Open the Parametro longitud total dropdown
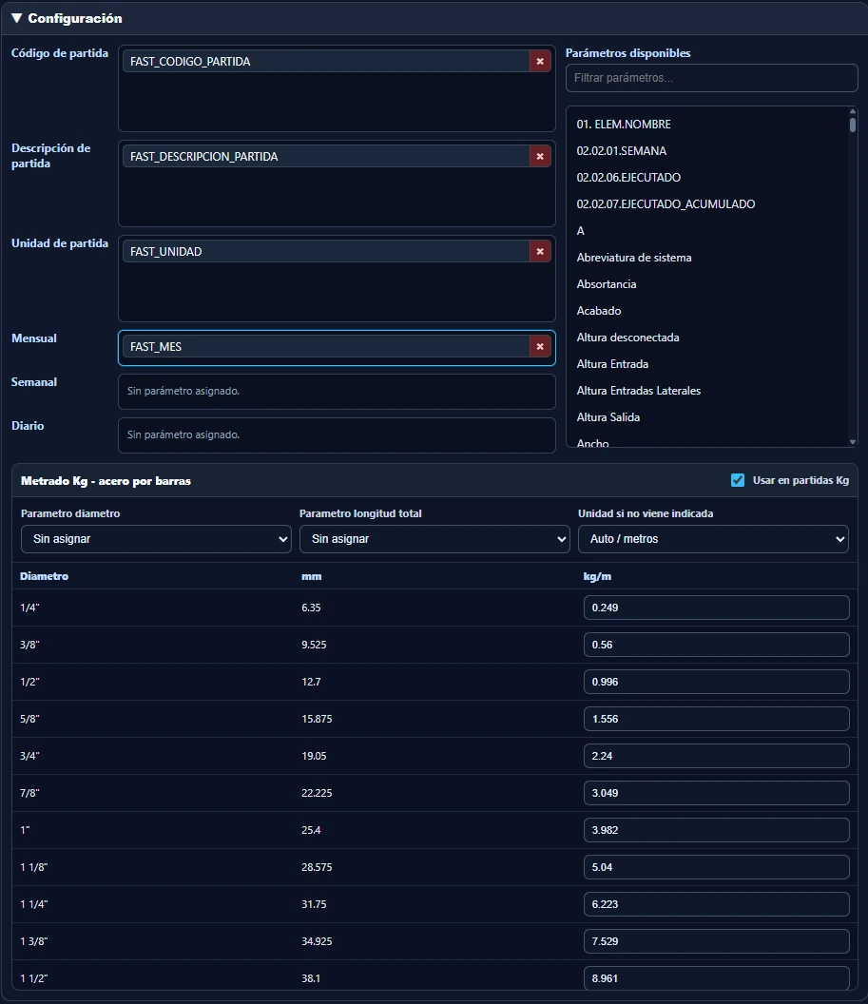 434,539
